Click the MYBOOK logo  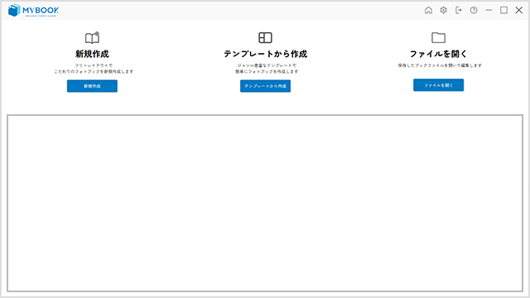[33, 11]
